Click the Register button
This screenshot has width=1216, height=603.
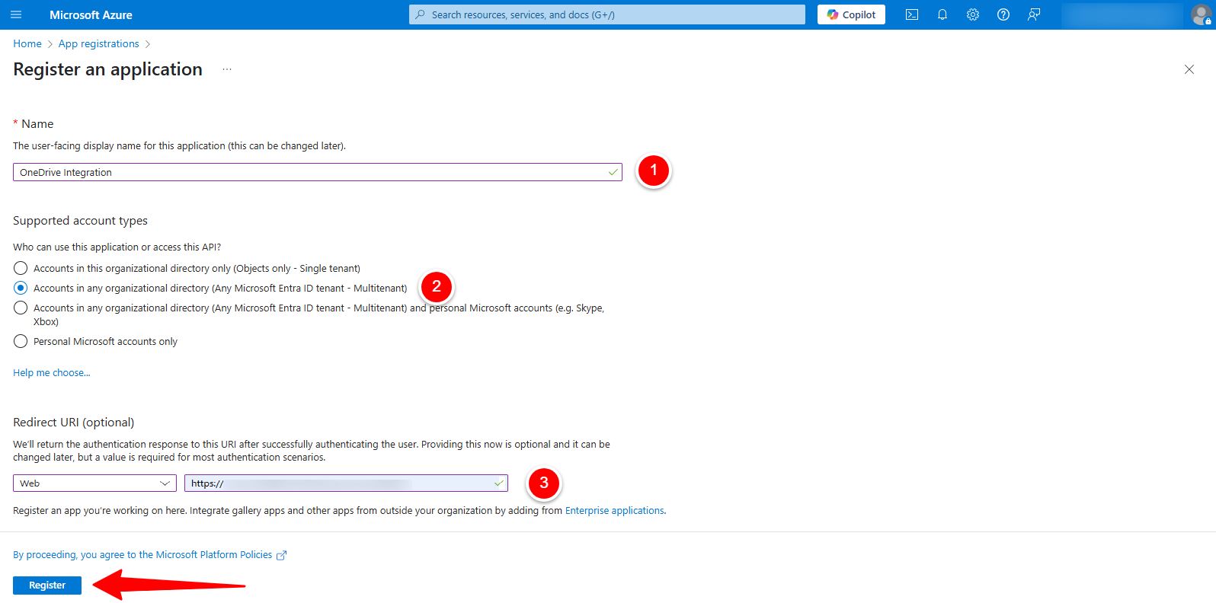click(47, 585)
